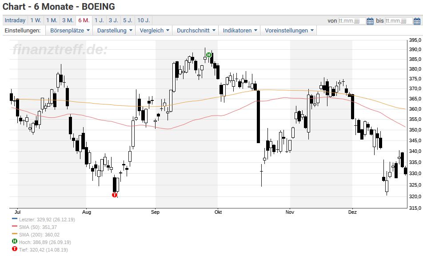Screen dimensions: 423x256
Task: Click the 360,0 price axis label
Action: tap(415, 109)
